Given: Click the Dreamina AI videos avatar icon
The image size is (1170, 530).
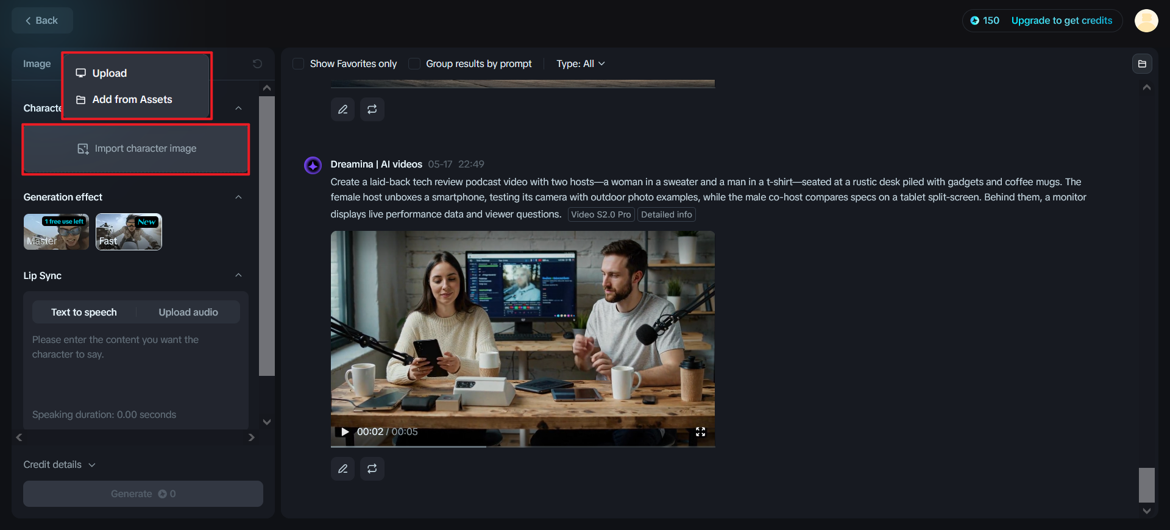Looking at the screenshot, I should [313, 165].
